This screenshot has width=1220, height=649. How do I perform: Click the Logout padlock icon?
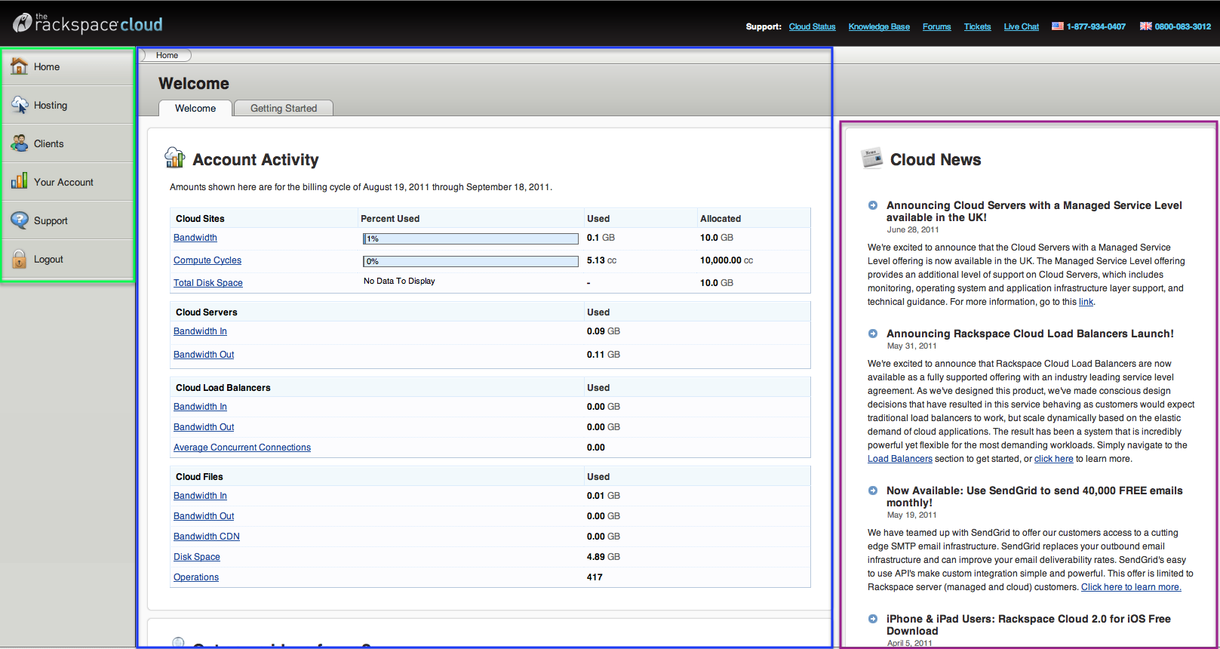pos(20,259)
